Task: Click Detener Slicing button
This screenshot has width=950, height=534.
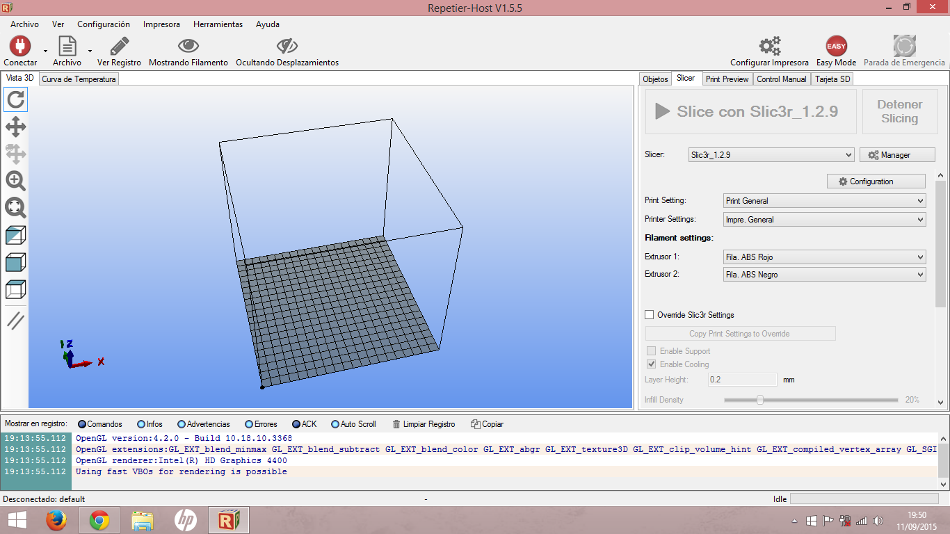Action: tap(899, 111)
